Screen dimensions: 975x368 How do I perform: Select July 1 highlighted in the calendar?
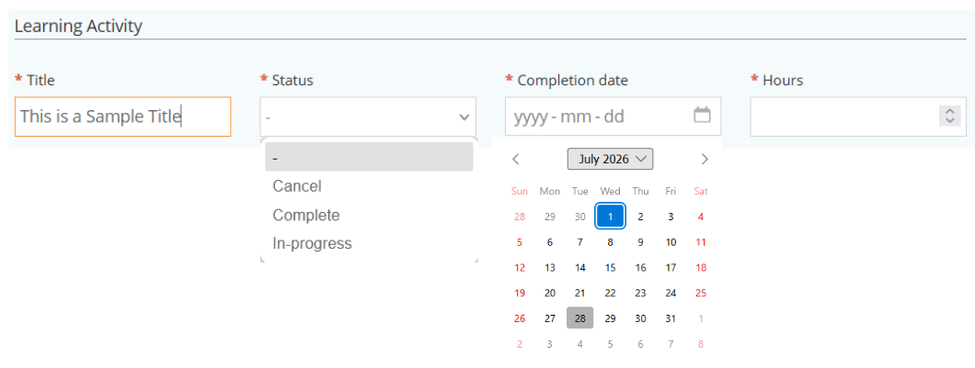[610, 217]
